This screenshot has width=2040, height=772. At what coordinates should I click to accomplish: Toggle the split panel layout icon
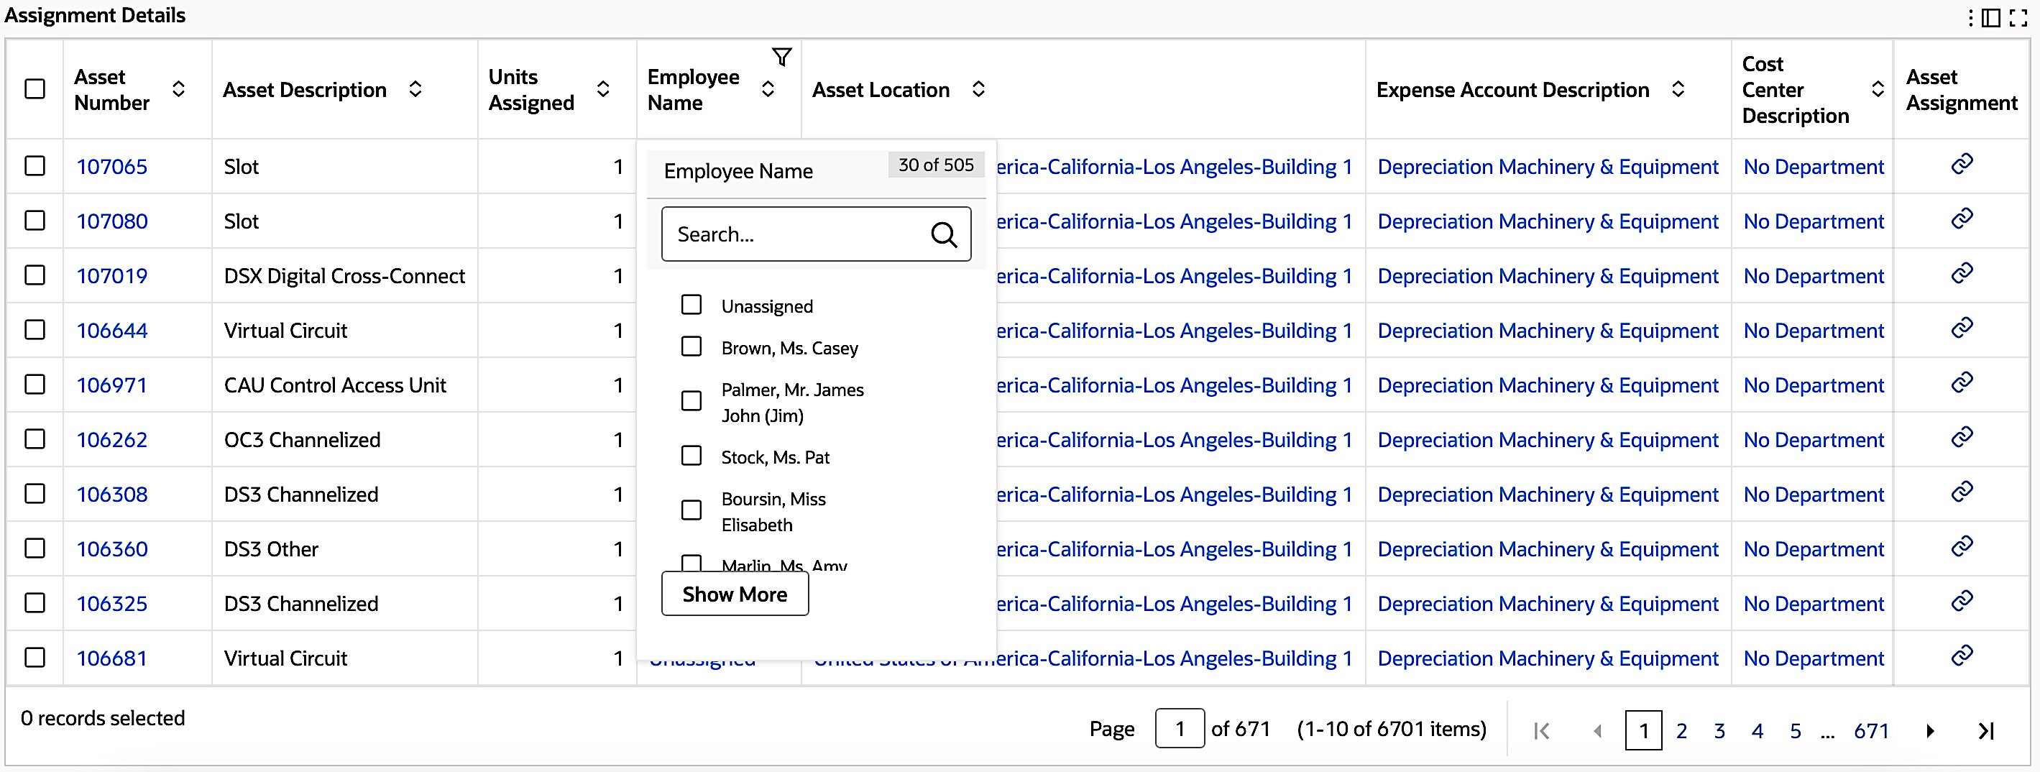point(1991,17)
